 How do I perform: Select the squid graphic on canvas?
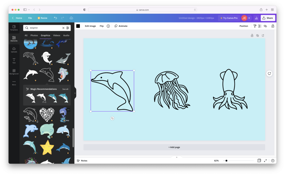click(x=230, y=89)
